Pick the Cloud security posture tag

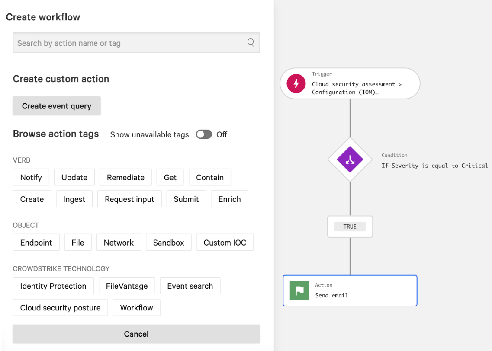60,307
